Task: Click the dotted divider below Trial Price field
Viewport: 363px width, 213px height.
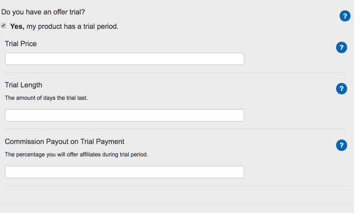Action: click(x=176, y=72)
